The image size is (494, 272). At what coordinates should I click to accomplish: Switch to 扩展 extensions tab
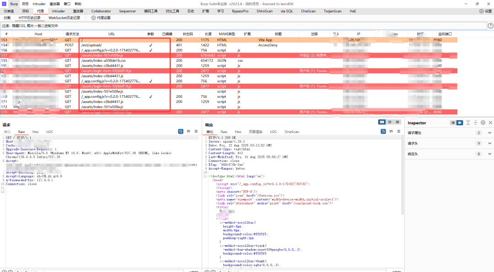(205, 11)
